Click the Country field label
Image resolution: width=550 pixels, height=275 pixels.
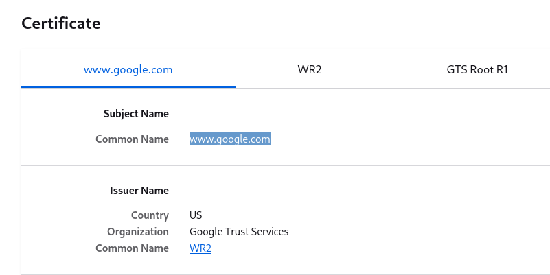pyautogui.click(x=150, y=215)
